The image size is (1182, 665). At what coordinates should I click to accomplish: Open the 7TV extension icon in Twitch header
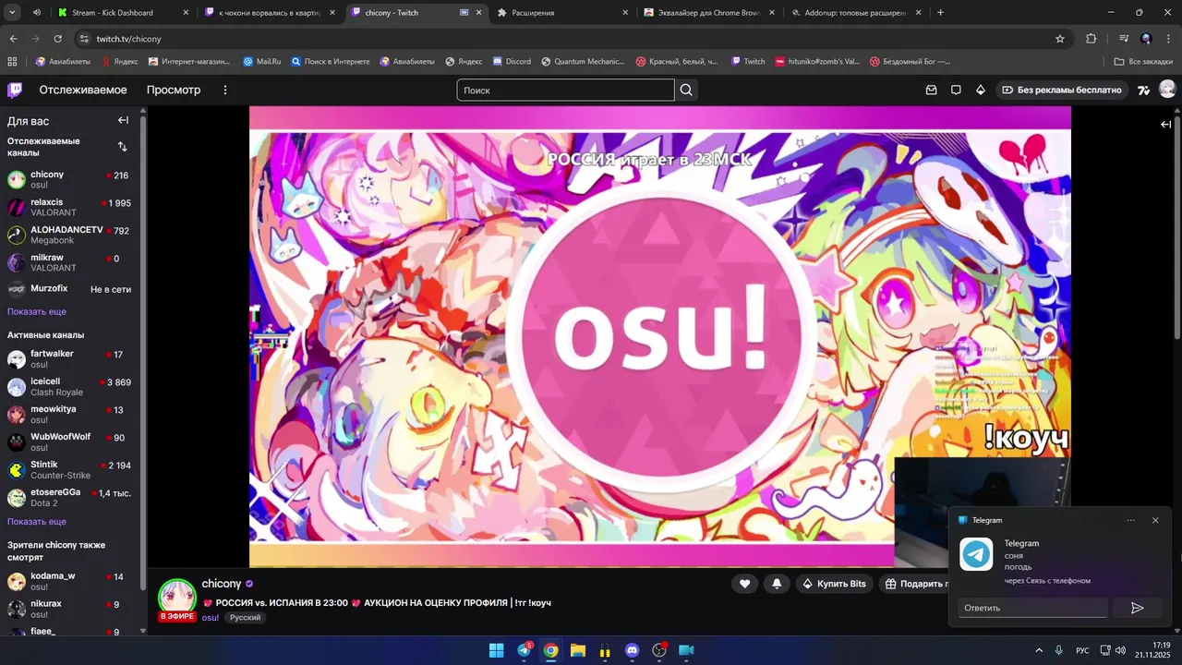pos(1143,90)
